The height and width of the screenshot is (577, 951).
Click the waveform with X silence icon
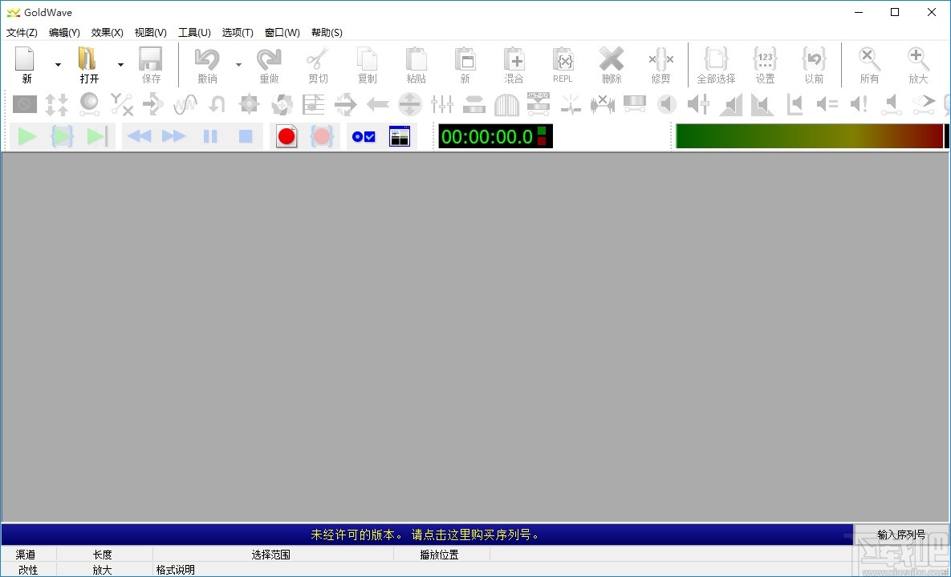(x=602, y=105)
